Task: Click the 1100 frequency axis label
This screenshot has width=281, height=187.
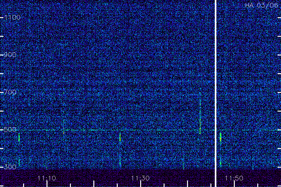Action: pos(12,17)
